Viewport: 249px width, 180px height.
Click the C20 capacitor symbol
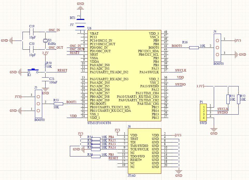[32, 49]
